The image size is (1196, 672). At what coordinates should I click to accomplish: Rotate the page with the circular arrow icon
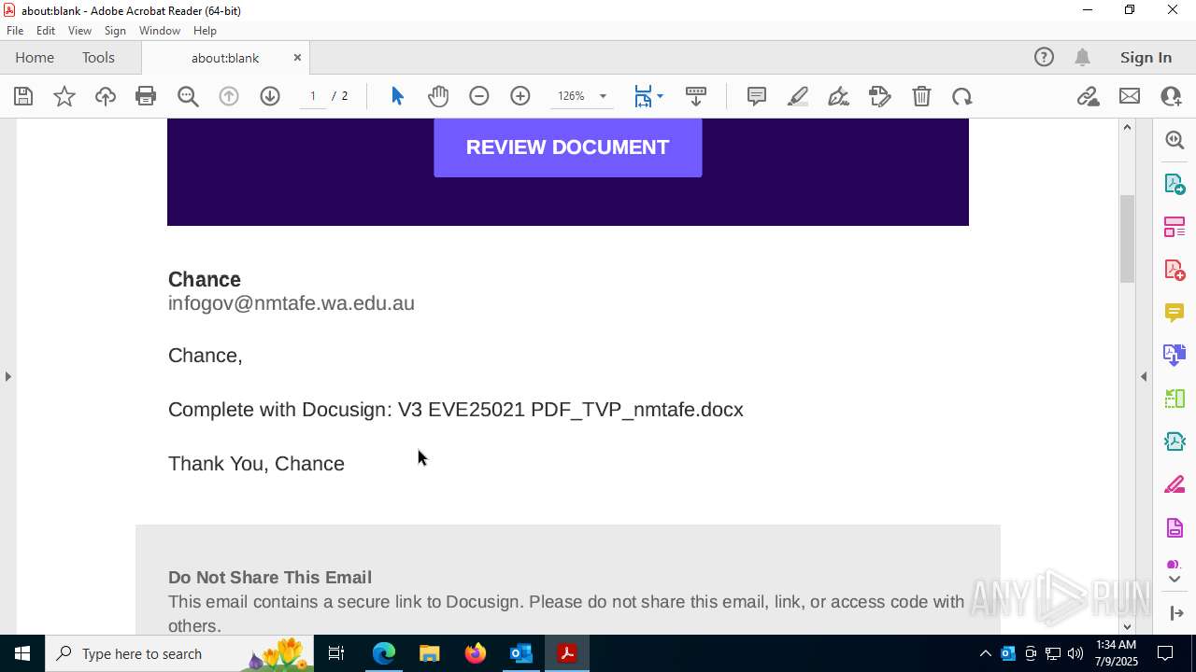click(x=962, y=96)
